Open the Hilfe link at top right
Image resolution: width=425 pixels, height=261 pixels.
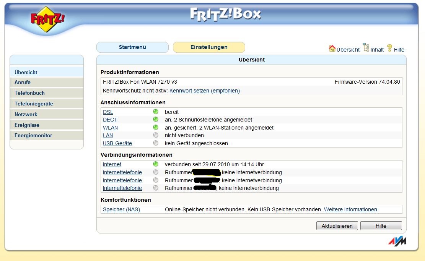399,50
